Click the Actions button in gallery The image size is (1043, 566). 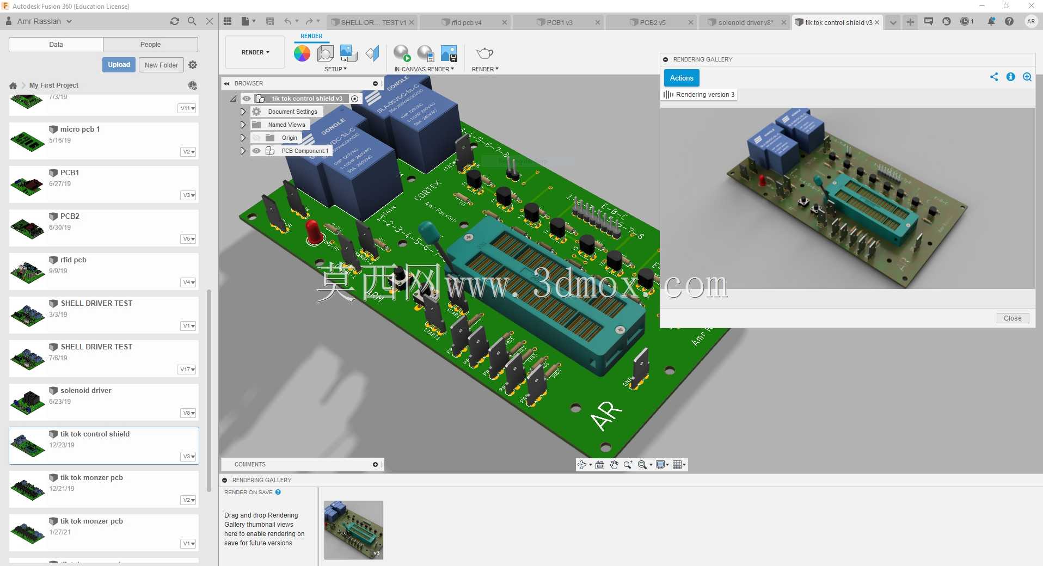click(682, 78)
